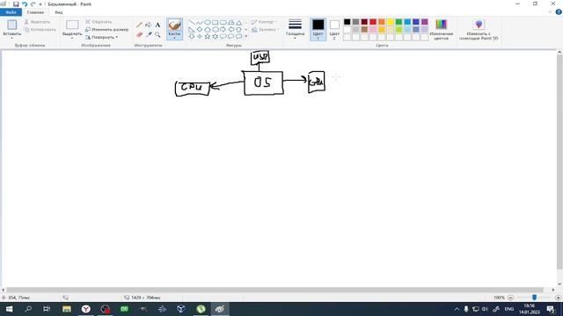Viewport: 563px width, 316px height.
Task: Open the Rotate (Повернуть) dropdown
Action: (102, 37)
